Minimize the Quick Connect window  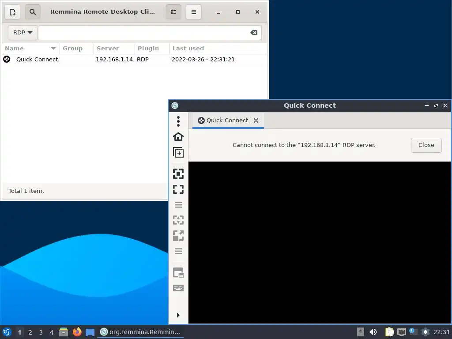(x=427, y=105)
